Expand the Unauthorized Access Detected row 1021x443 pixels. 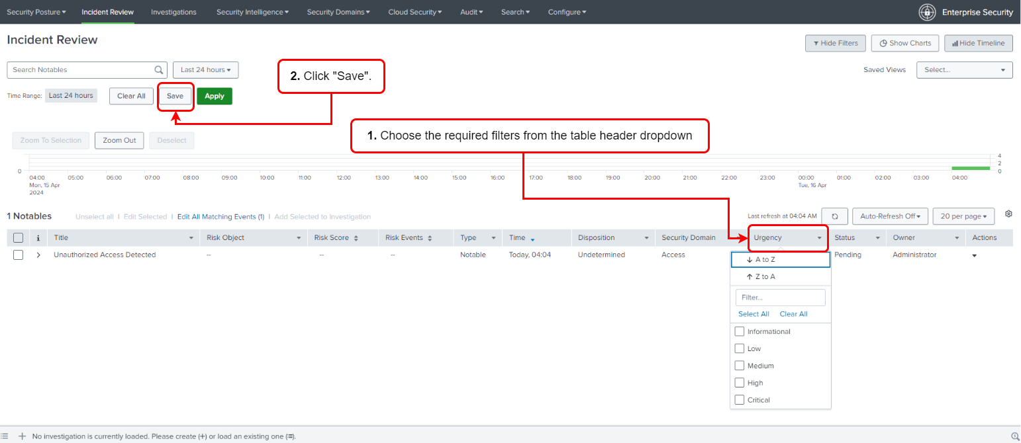pyautogui.click(x=38, y=255)
